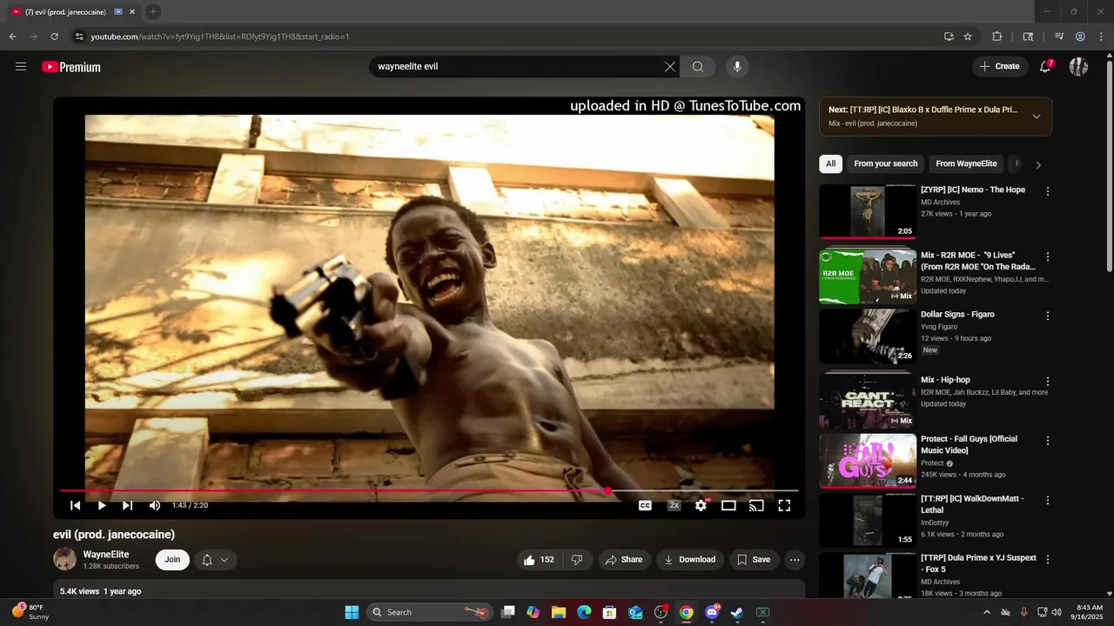
Task: Open Chrome extensions puzzle icon
Action: (x=997, y=37)
